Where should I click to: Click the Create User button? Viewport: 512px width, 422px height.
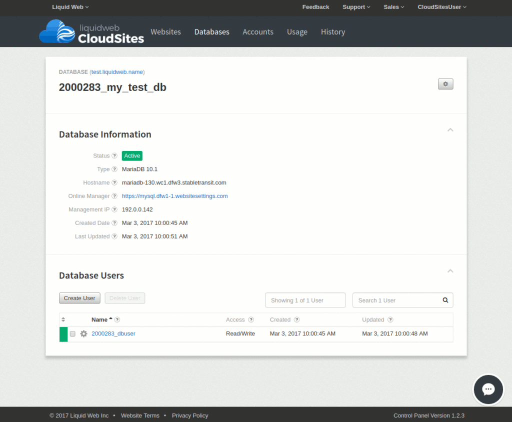click(x=79, y=298)
